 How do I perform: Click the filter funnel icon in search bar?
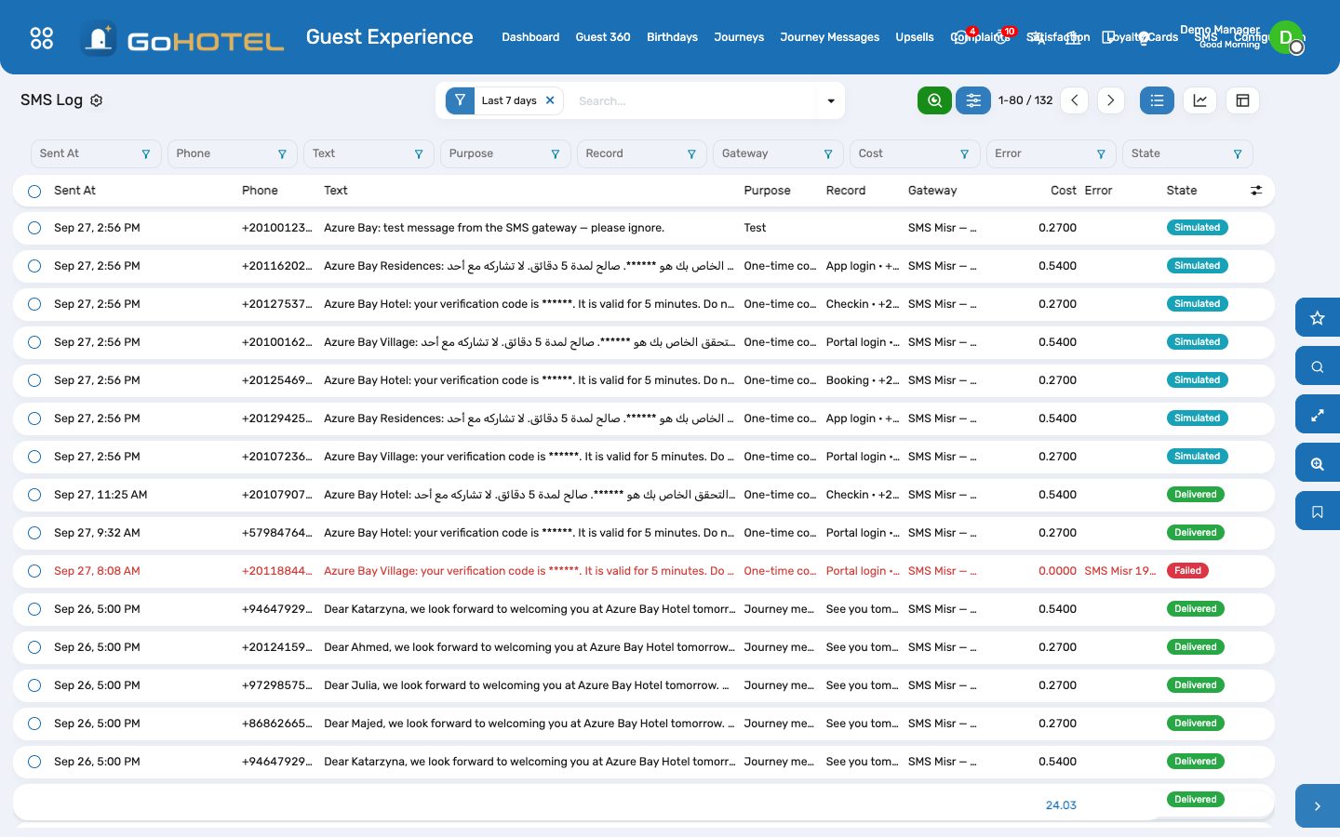point(460,100)
